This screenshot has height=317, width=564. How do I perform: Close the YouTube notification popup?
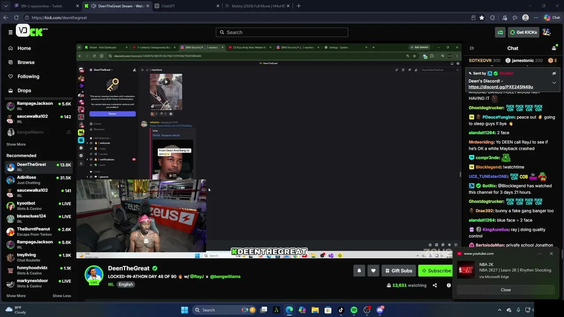[x=551, y=254]
